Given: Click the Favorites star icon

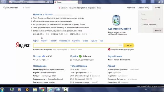Looking at the screenshot, I should 162,2.
